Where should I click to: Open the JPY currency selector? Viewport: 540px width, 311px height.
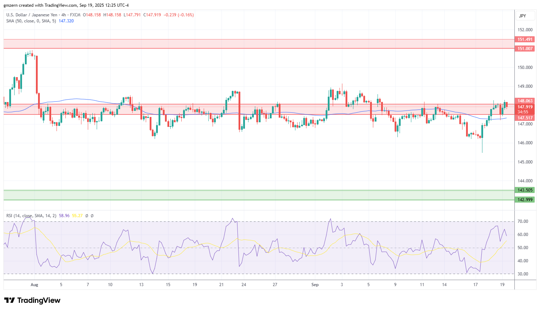[x=522, y=16]
